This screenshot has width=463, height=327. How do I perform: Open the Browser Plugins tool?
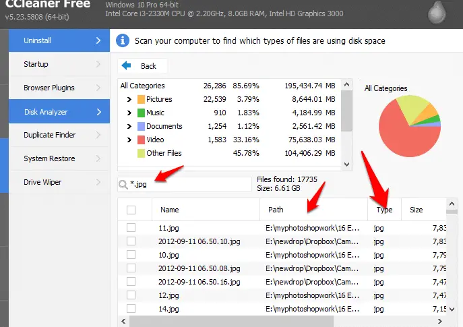59,88
